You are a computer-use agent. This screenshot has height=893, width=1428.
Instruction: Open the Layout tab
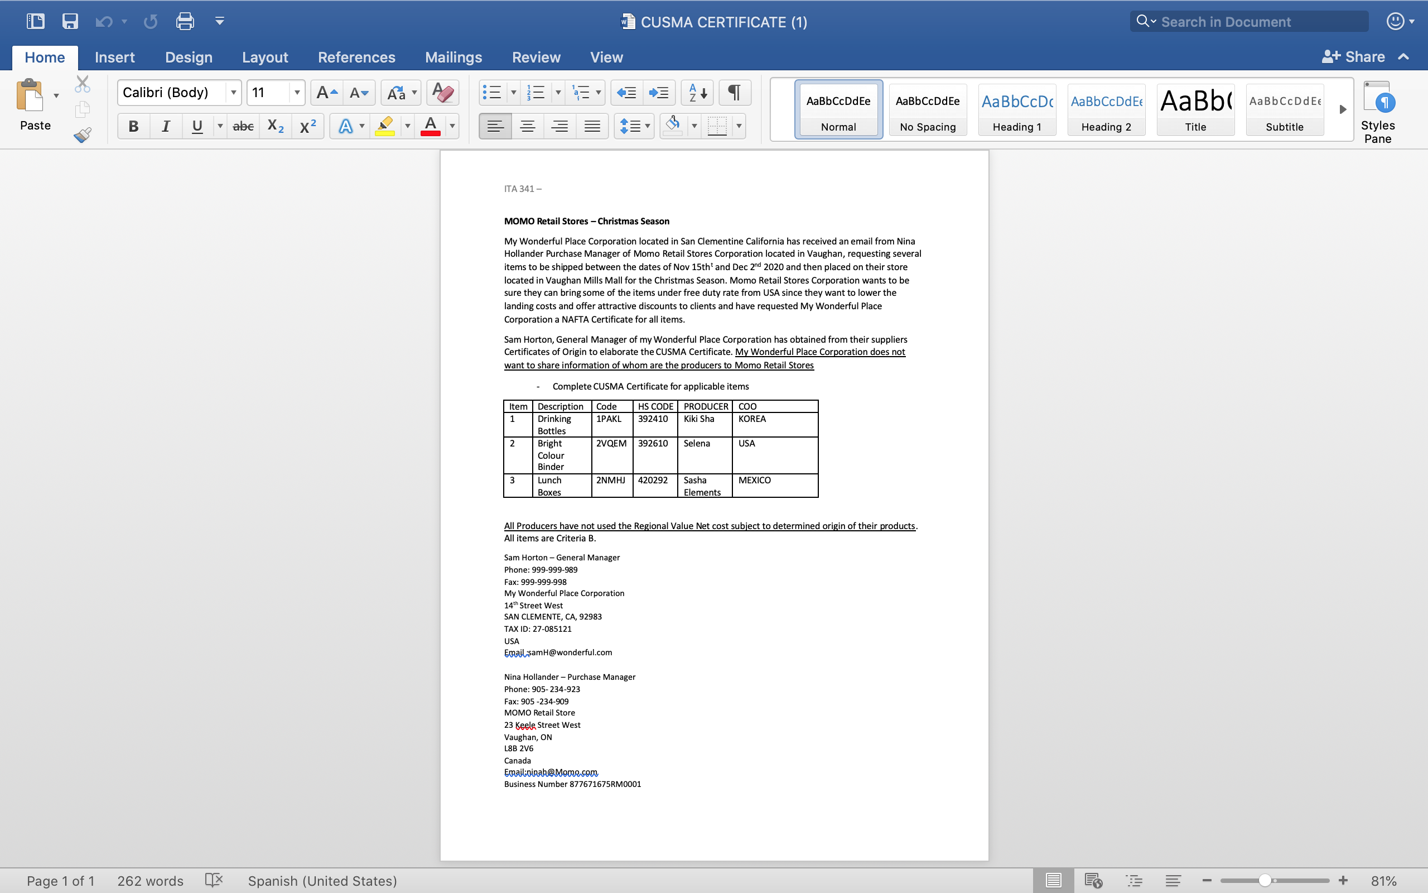pos(265,57)
